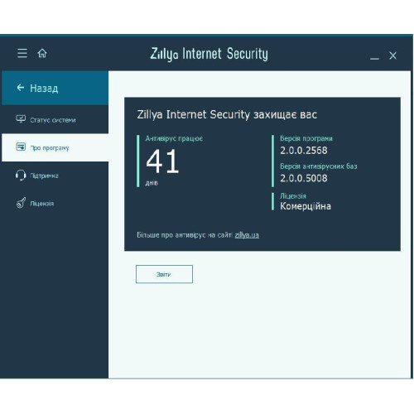Open reports with the Звіти button

[x=164, y=274]
